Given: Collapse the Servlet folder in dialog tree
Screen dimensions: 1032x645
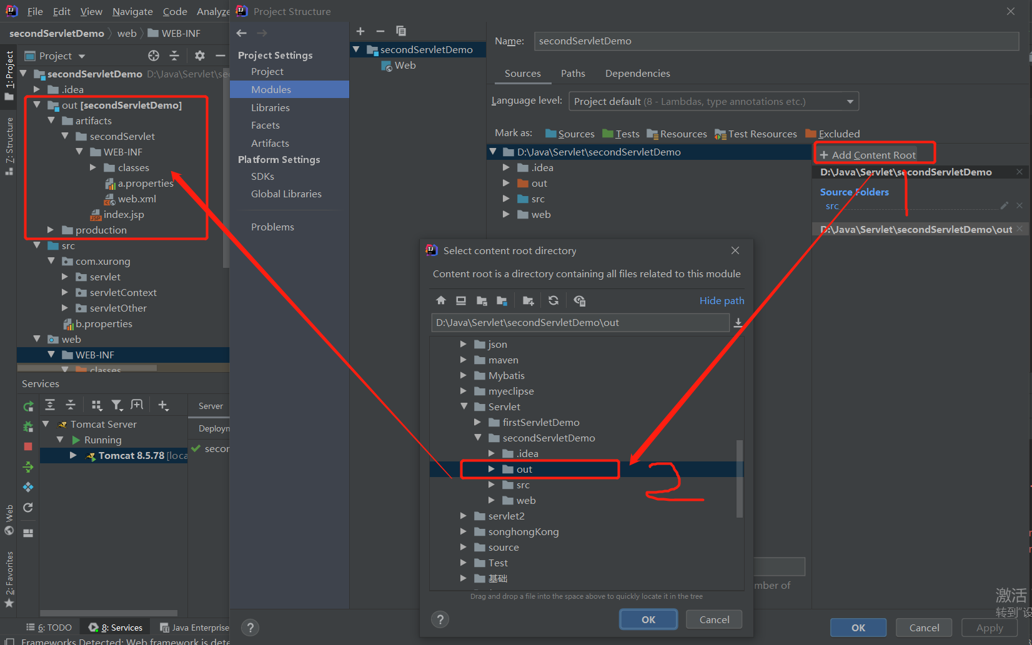Looking at the screenshot, I should point(464,406).
